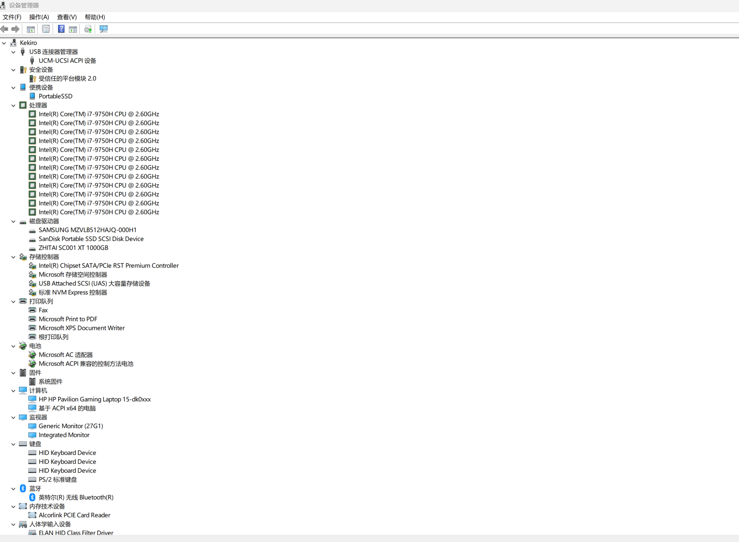The width and height of the screenshot is (739, 542).
Task: Click the firmware icon beside 固件
Action: click(23, 372)
